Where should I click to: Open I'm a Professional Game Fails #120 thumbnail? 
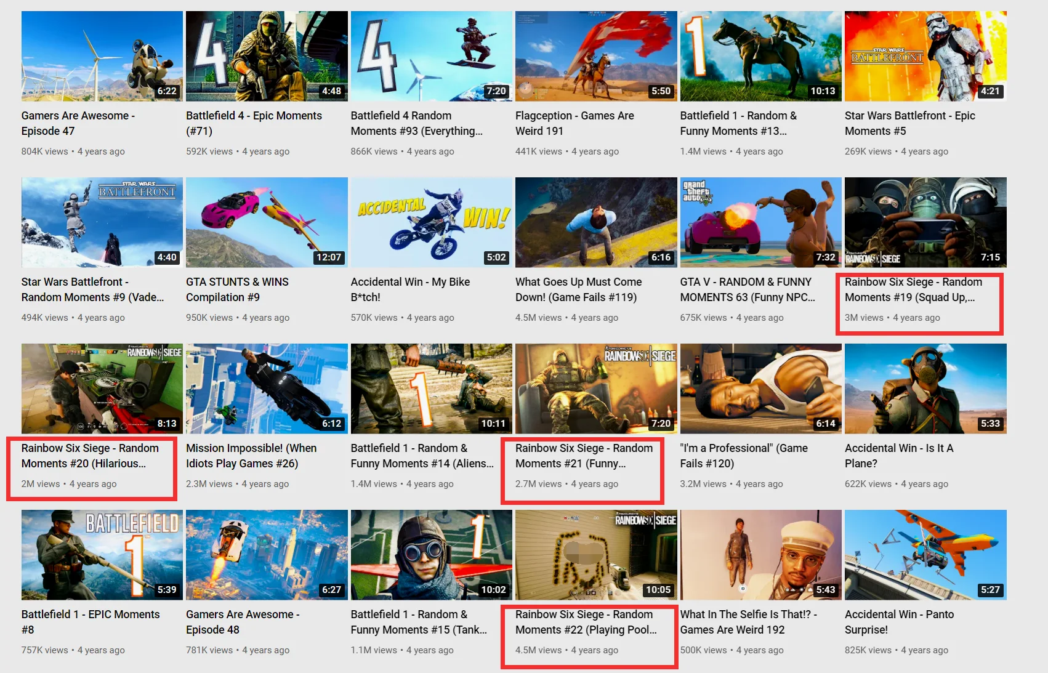[x=761, y=389]
